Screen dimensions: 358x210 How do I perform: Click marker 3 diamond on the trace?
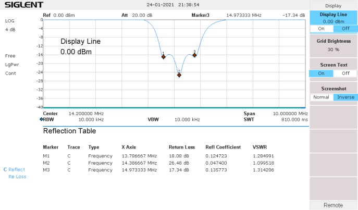pos(194,55)
